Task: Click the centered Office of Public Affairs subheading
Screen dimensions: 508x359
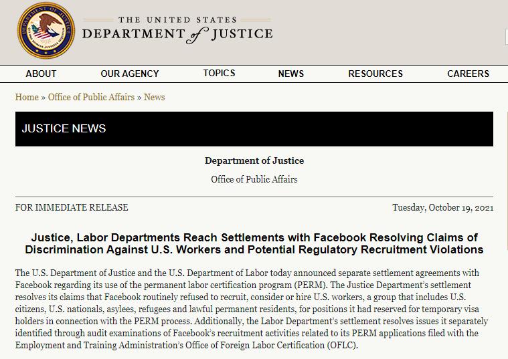Action: tap(254, 179)
